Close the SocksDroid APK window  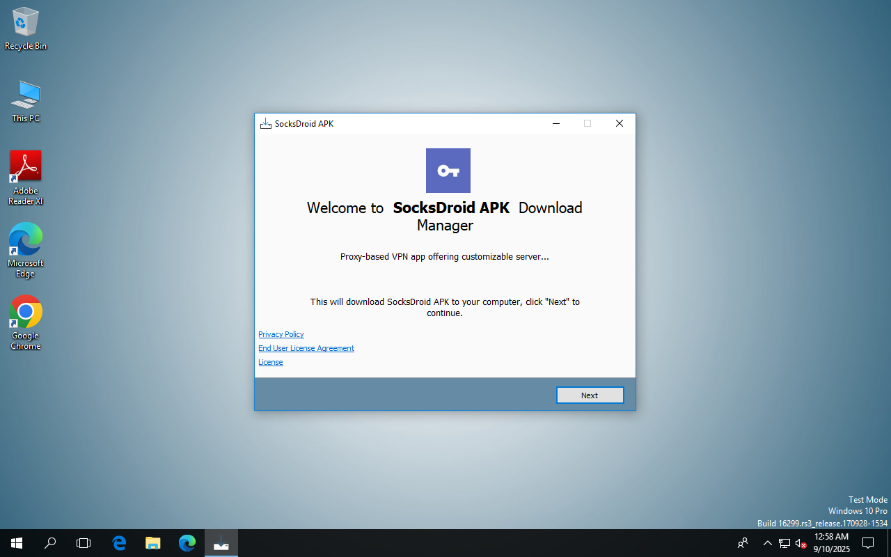619,123
